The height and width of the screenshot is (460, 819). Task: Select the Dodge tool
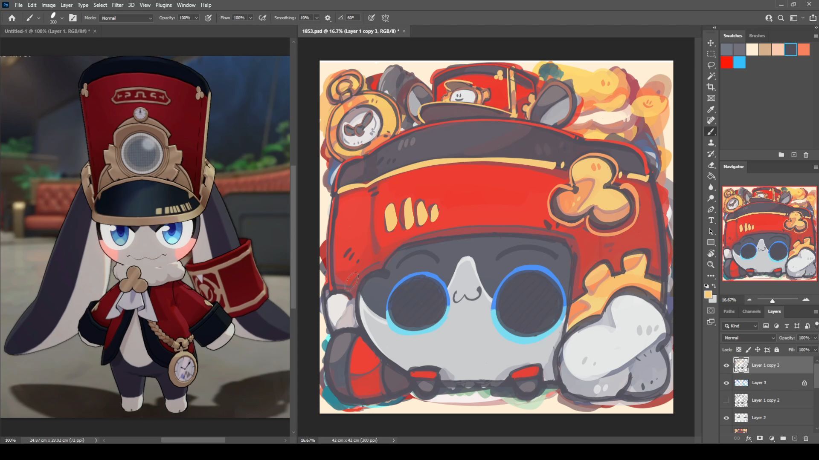pos(711,198)
